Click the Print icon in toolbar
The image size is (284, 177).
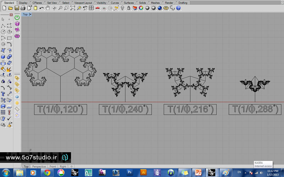(x=23, y=8)
